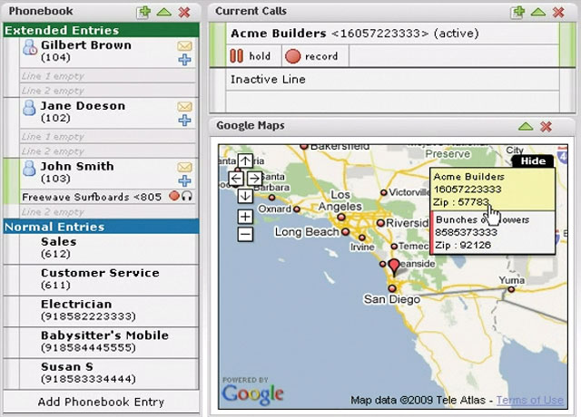Select the Inactive Line row
The image size is (581, 417).
[x=392, y=80]
